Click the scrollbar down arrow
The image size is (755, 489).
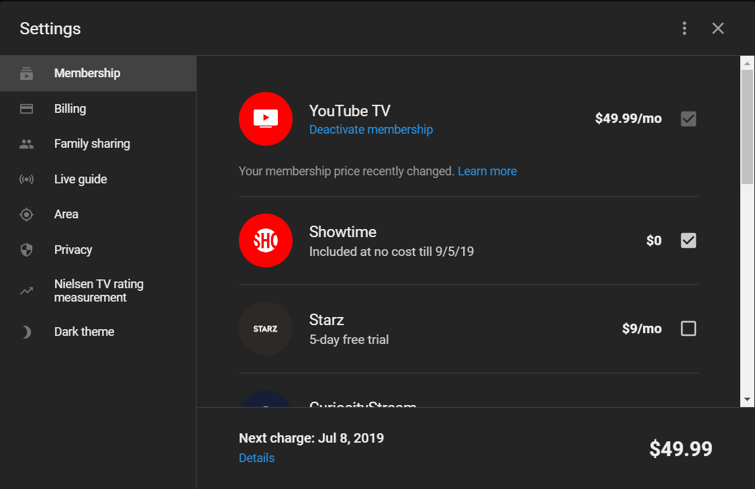747,399
